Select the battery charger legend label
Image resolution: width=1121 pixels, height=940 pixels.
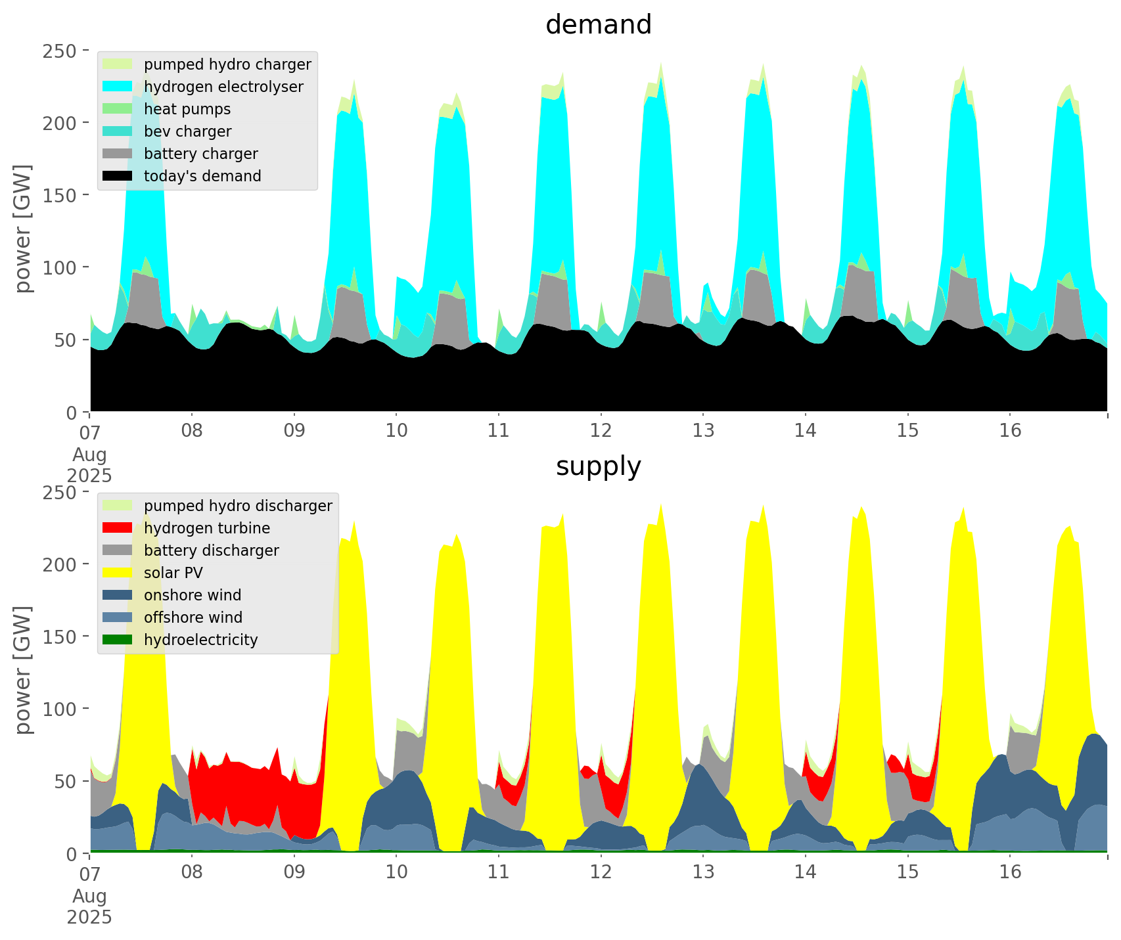(200, 154)
